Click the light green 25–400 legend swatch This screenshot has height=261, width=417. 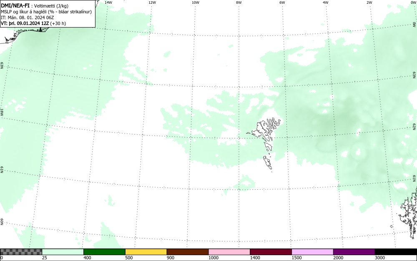coord(63,252)
